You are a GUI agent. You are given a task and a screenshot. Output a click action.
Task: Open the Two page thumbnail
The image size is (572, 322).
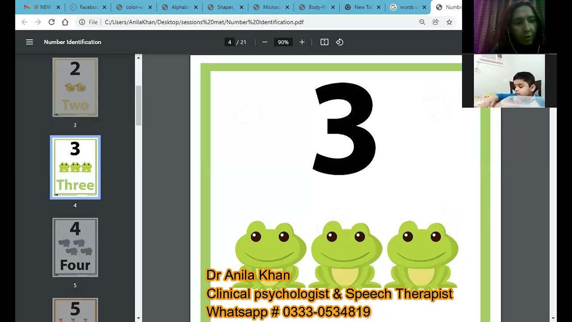(75, 87)
